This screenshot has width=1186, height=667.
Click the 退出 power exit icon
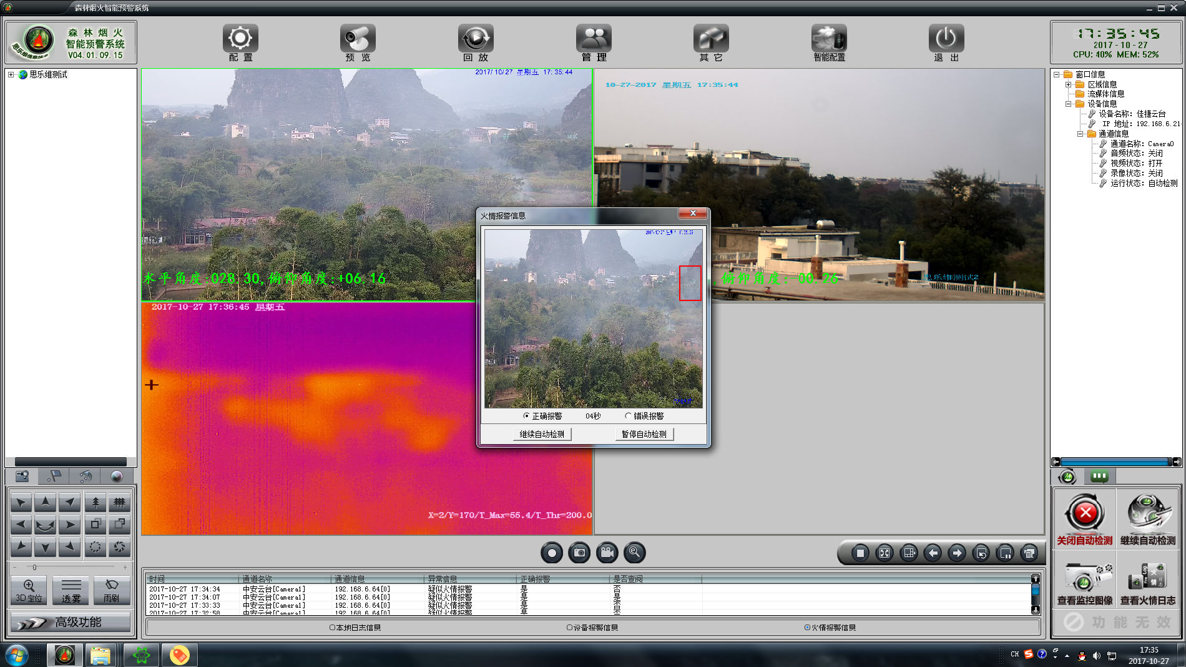point(946,39)
